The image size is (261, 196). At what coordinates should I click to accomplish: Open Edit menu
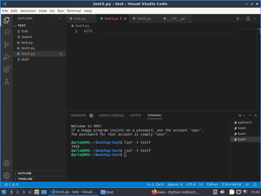[x=14, y=11]
